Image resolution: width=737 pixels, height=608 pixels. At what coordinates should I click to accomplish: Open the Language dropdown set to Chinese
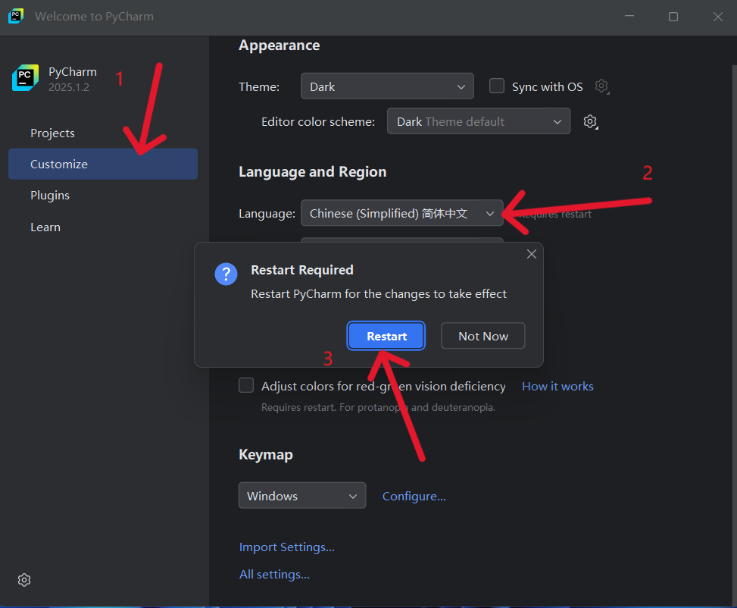click(x=401, y=214)
